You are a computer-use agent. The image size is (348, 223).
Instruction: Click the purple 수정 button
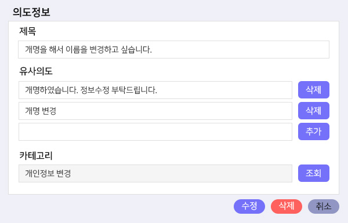click(x=249, y=206)
